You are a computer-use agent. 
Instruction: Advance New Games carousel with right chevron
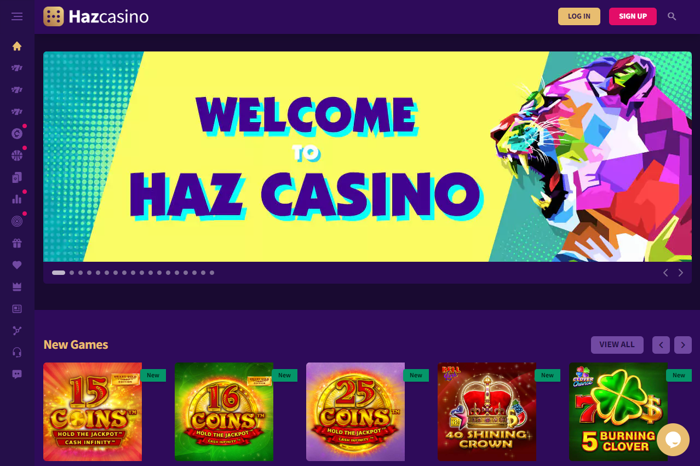tap(683, 345)
